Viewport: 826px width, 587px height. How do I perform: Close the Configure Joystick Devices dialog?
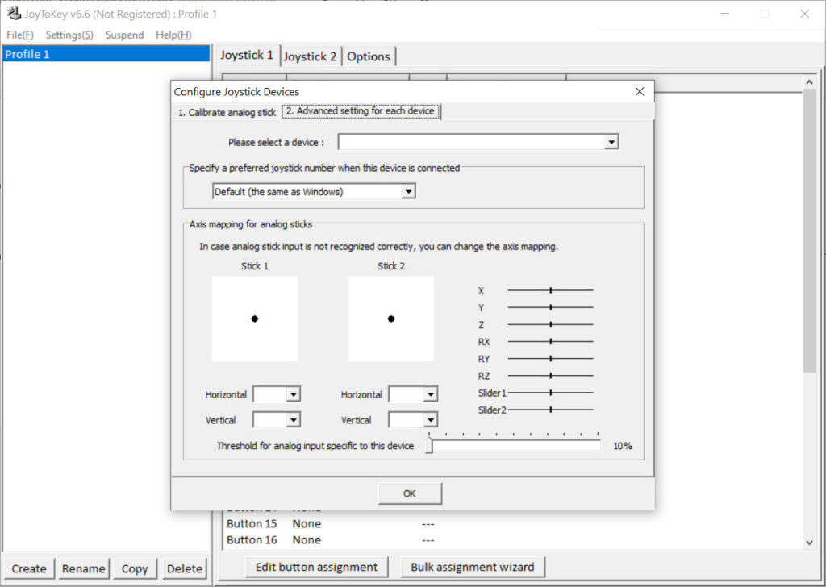coord(640,92)
